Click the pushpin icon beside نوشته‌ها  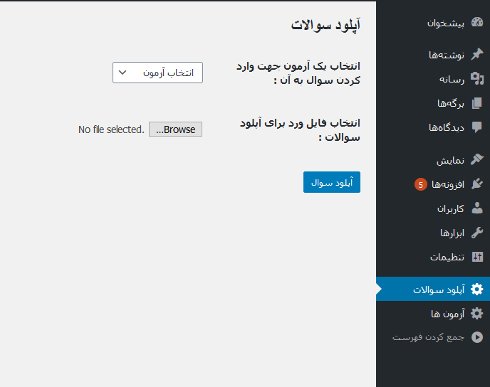[477, 55]
